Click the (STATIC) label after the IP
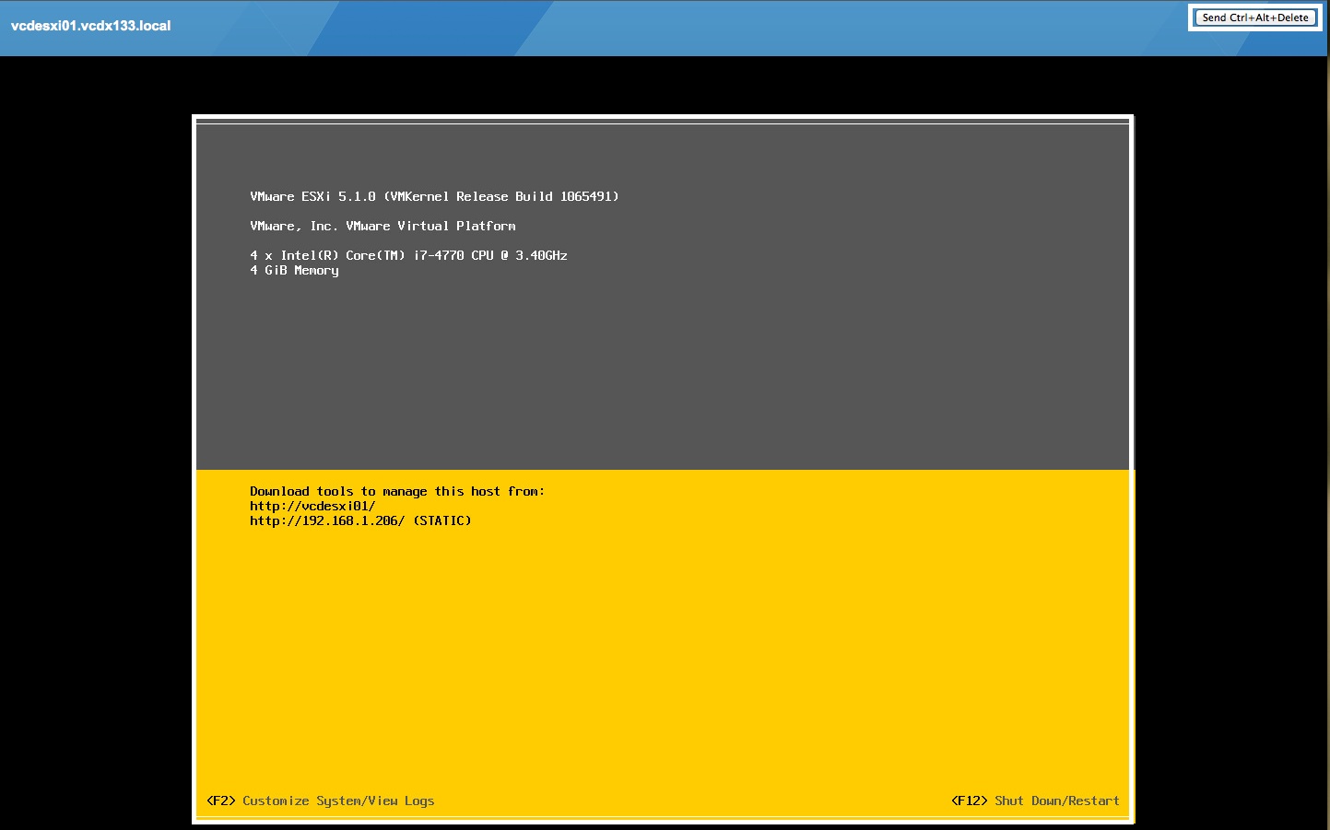Screen dimensions: 1330x830 point(442,520)
